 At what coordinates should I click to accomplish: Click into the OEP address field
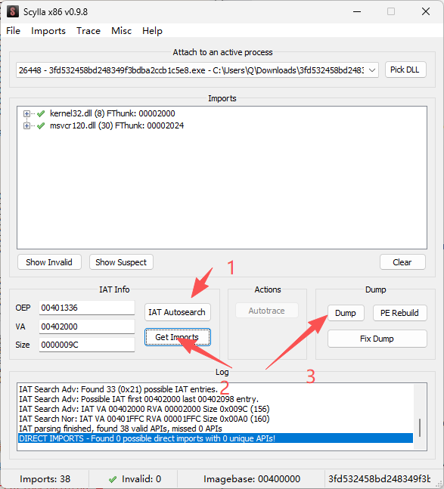pyautogui.click(x=87, y=308)
